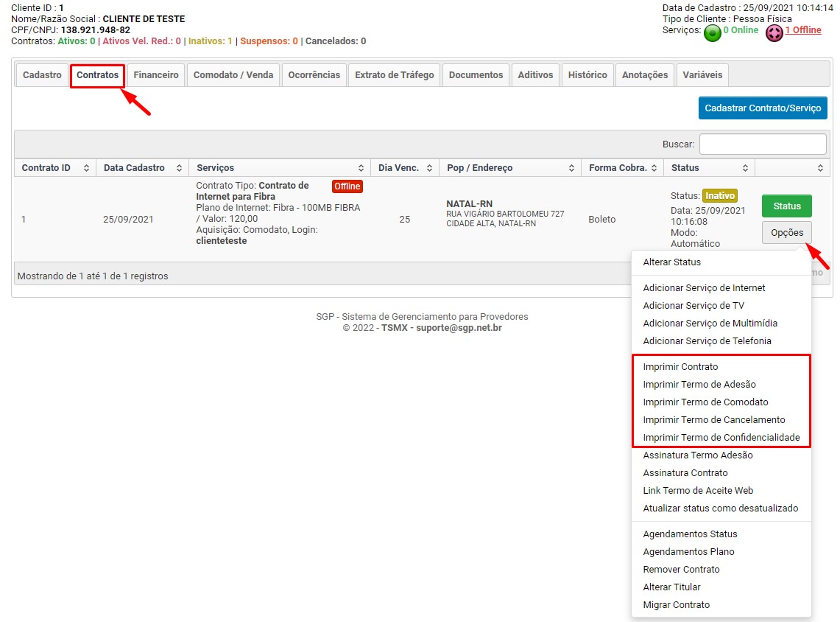The height and width of the screenshot is (622, 840).
Task: Sort table by Status column
Action: pyautogui.click(x=745, y=168)
